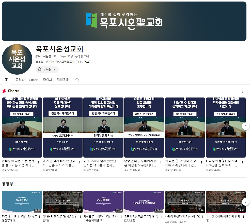Image resolution: width=250 pixels, height=223 pixels.
Task: Open options for the '하나님의 동행하심과' short
Action: click(x=242, y=163)
